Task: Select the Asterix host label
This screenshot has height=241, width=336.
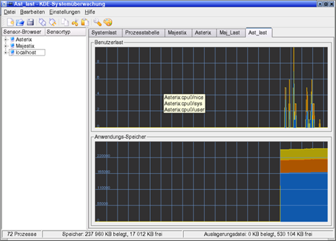Action: (24, 40)
